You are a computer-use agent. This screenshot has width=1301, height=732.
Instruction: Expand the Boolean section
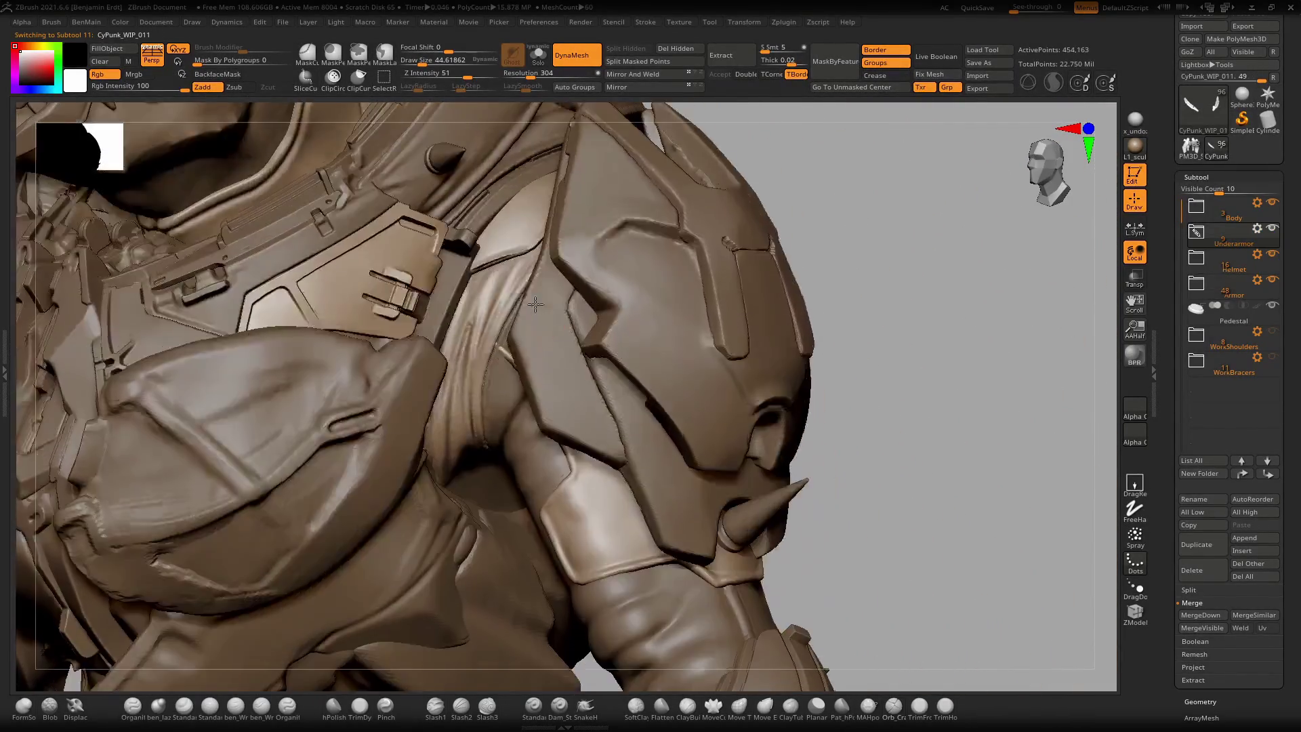pos(1195,641)
